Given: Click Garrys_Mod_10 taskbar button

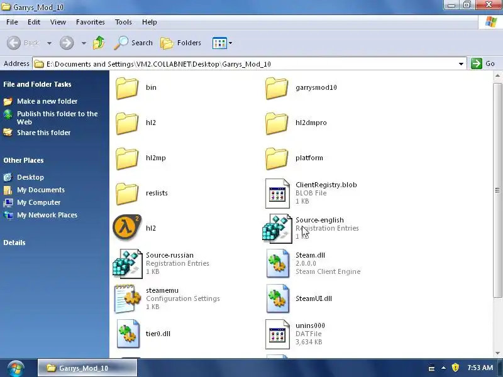Looking at the screenshot, I should [x=87, y=368].
